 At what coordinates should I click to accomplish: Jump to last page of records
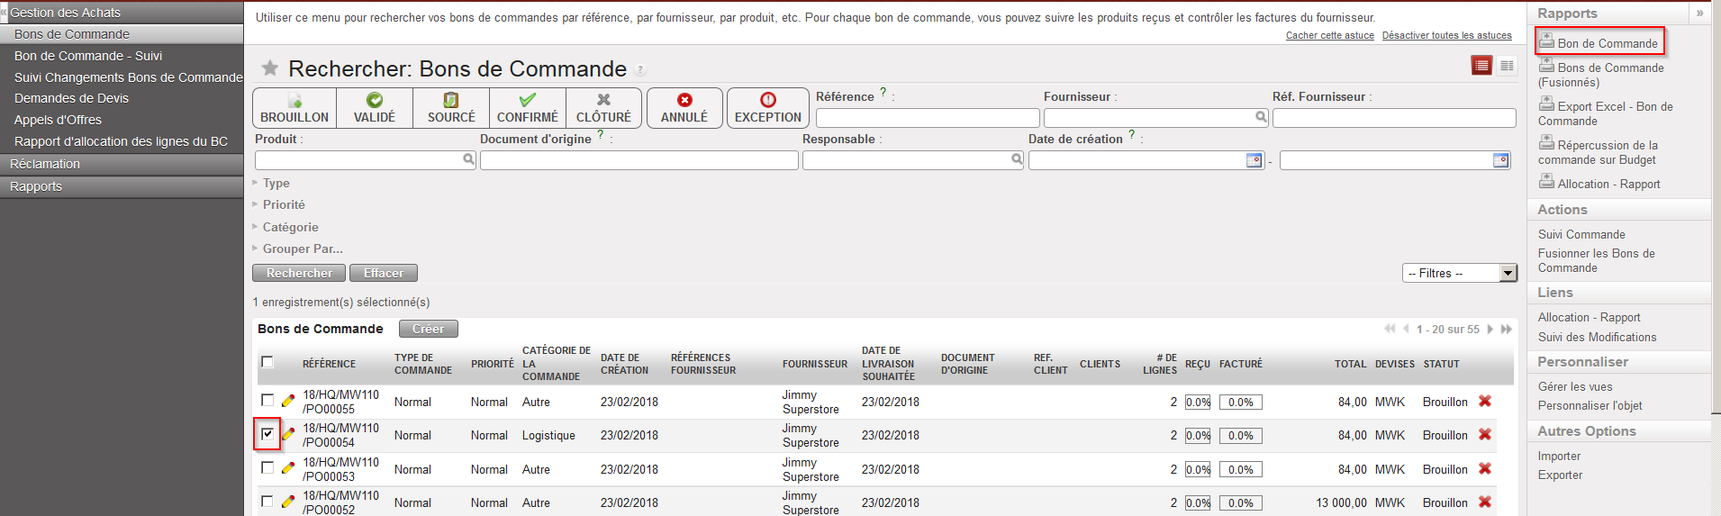click(1507, 330)
